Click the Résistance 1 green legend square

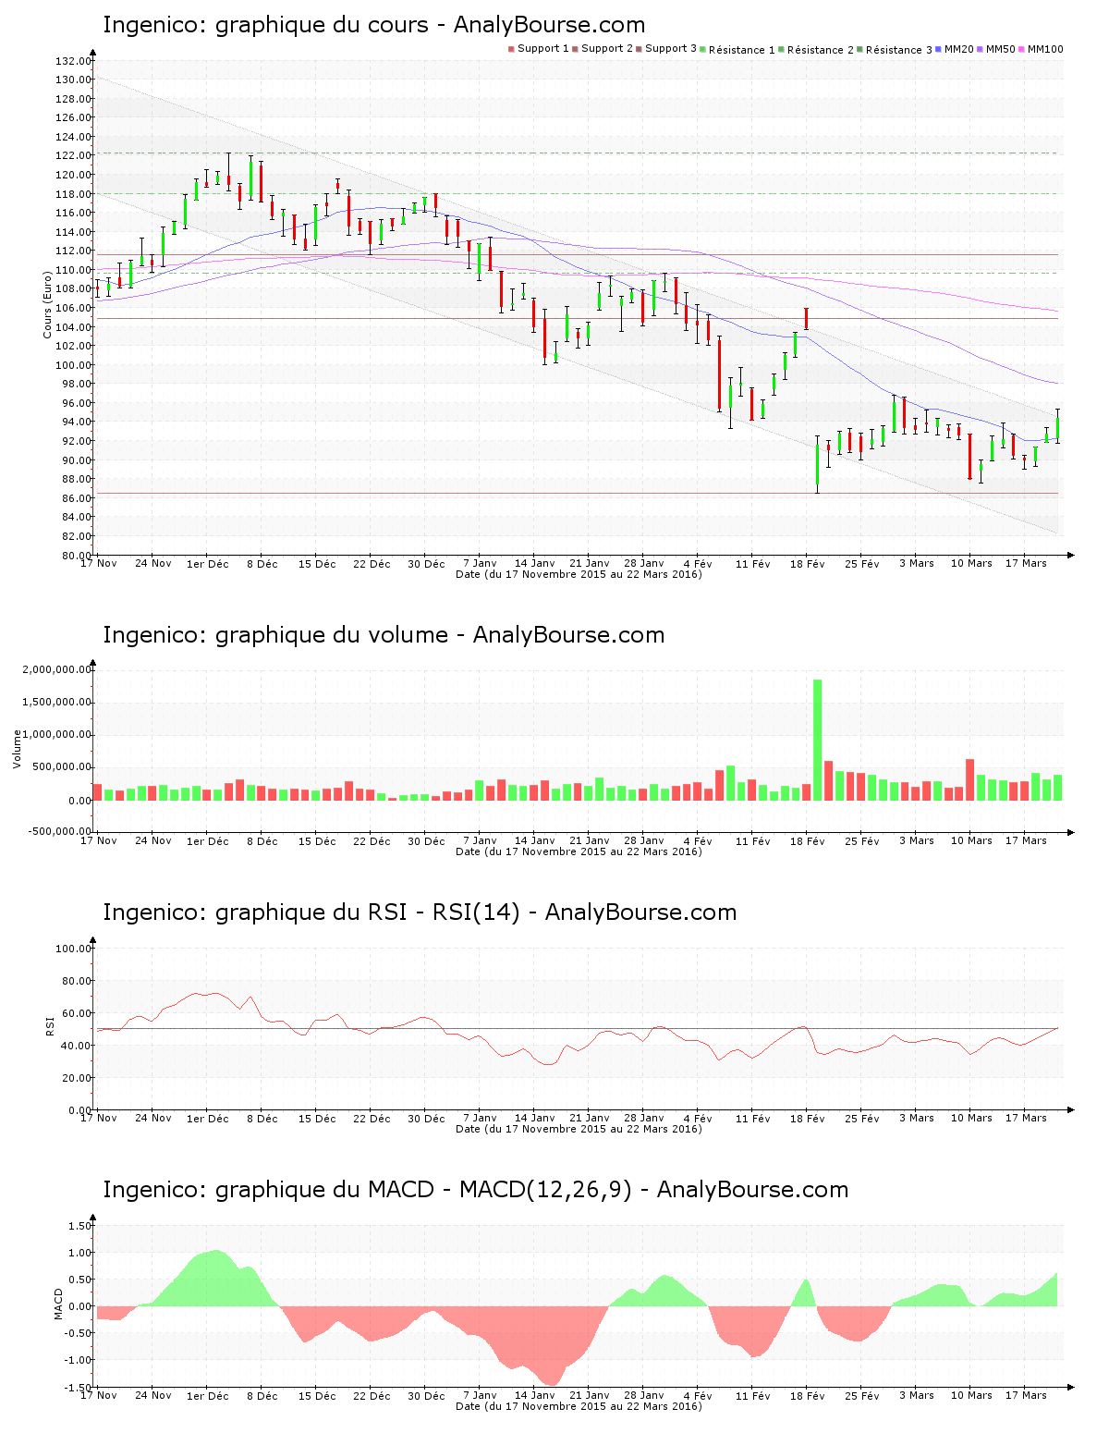click(703, 49)
